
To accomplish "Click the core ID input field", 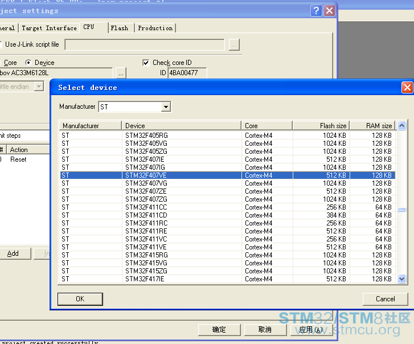I will click(x=187, y=73).
